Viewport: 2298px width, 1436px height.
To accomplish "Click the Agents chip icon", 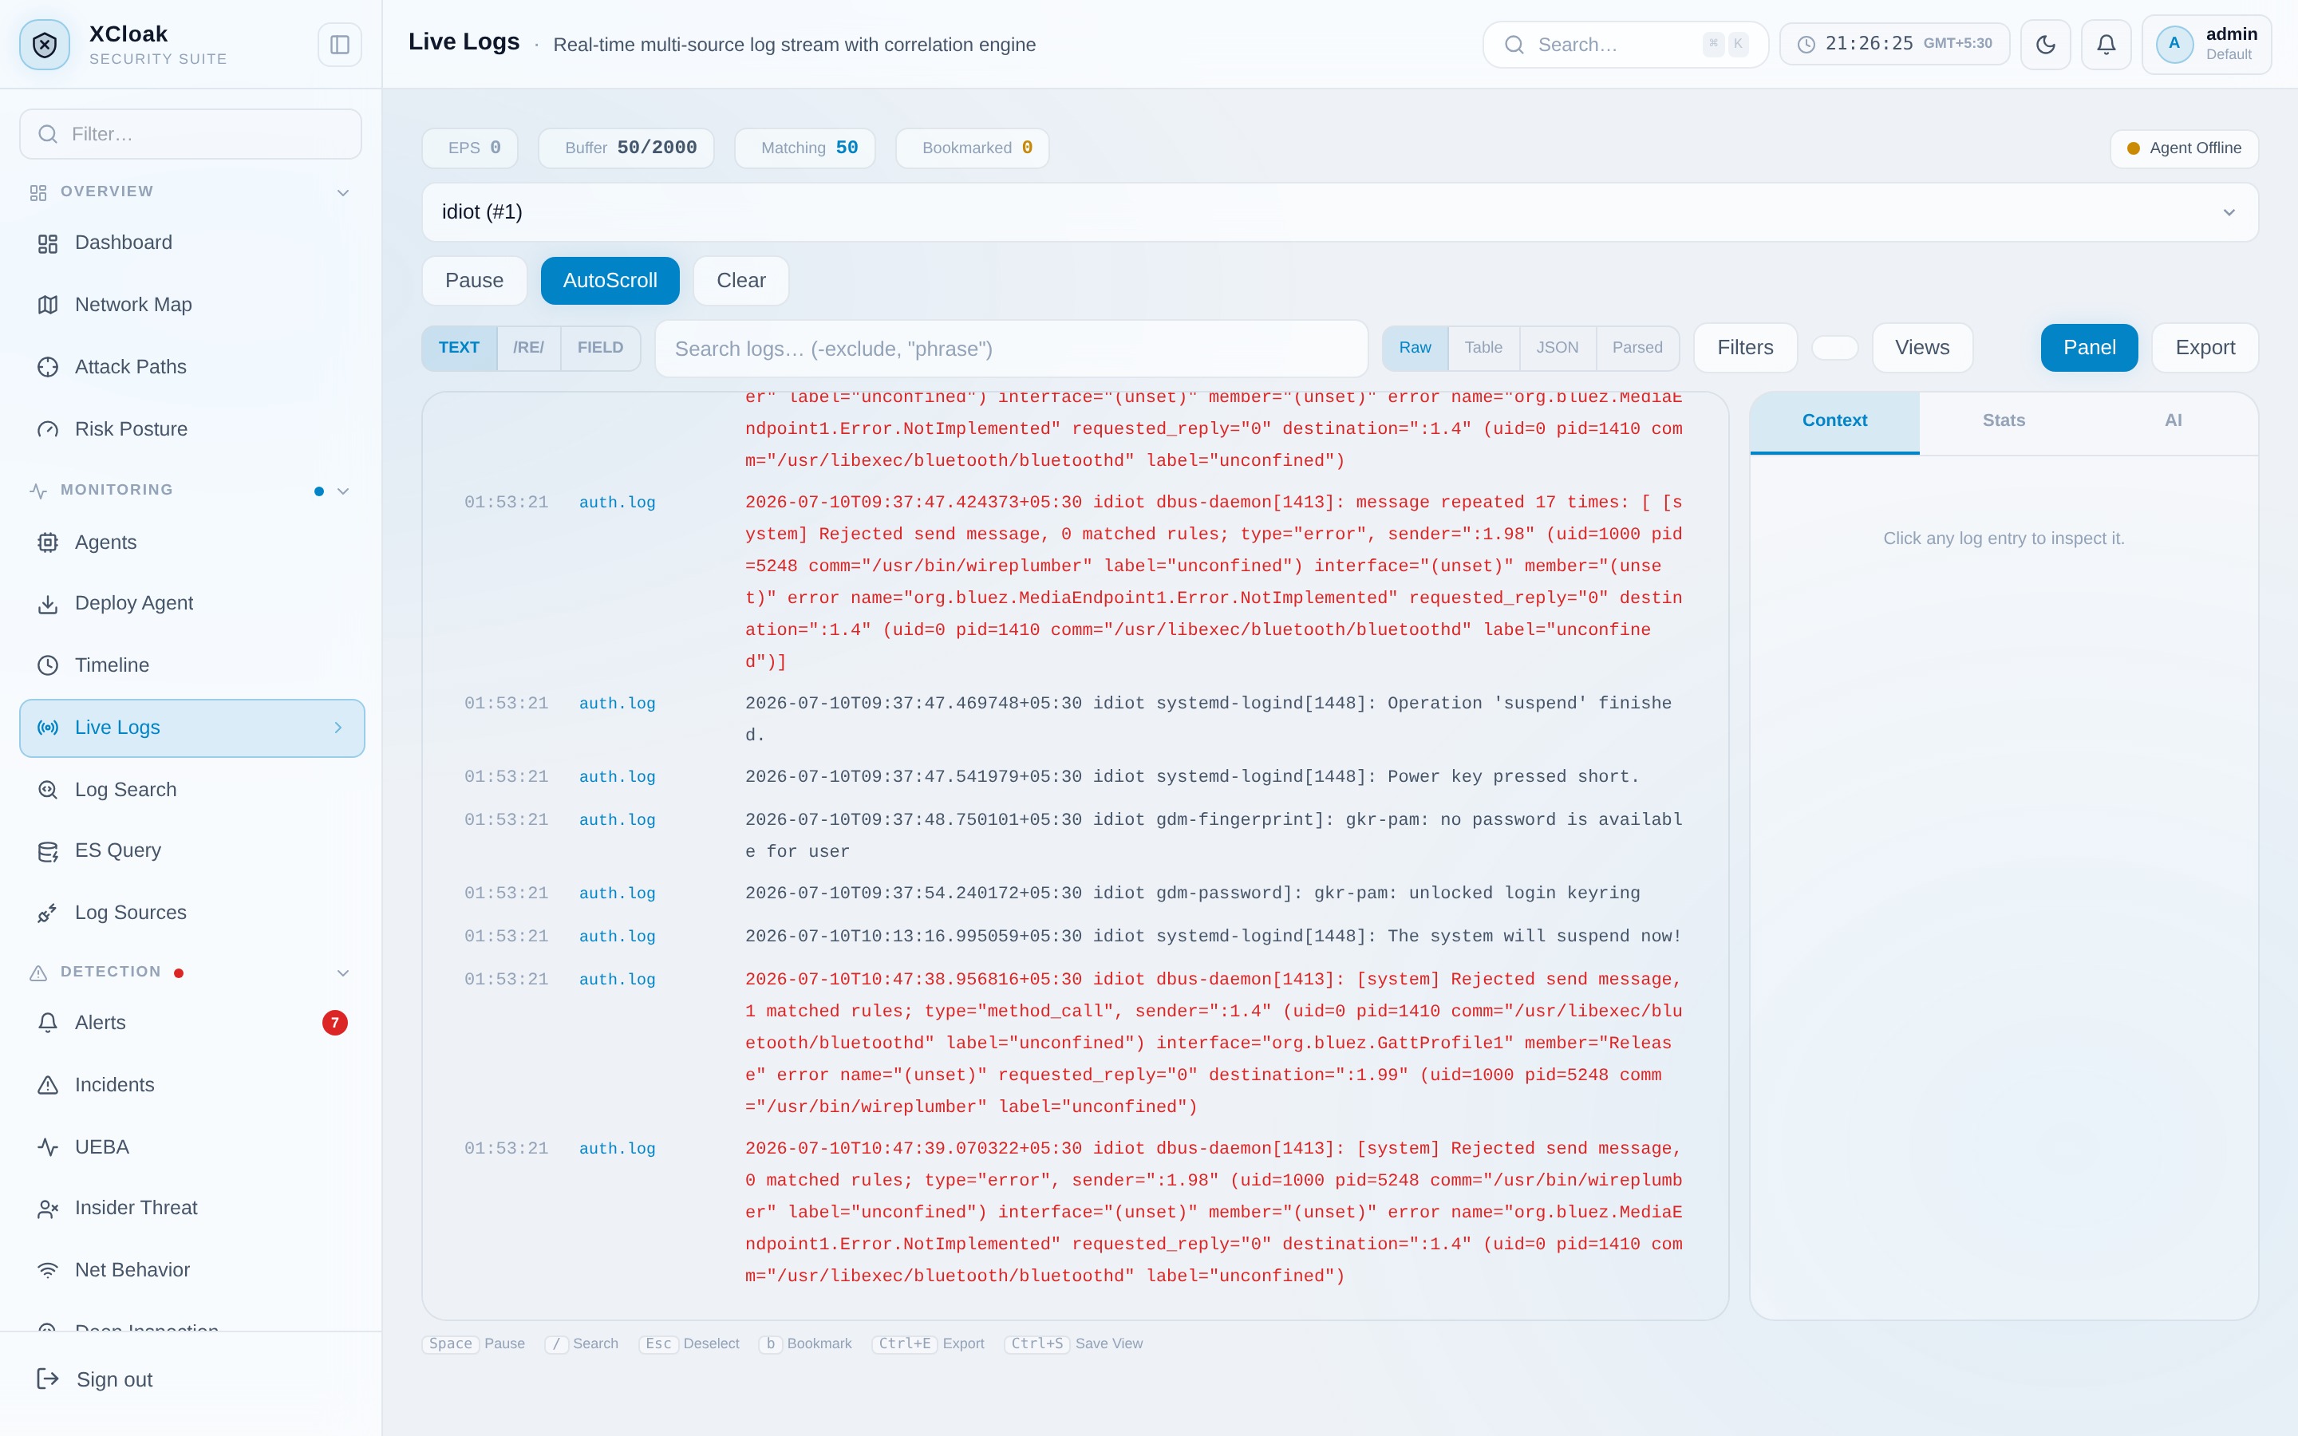I will tap(48, 542).
